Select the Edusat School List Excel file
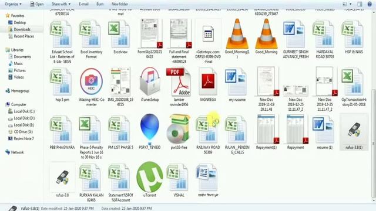Viewport: 376px width, 211px height. [x=62, y=41]
